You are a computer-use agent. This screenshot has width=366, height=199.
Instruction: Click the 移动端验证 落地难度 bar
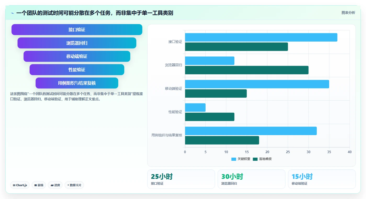pyautogui.click(x=216, y=93)
